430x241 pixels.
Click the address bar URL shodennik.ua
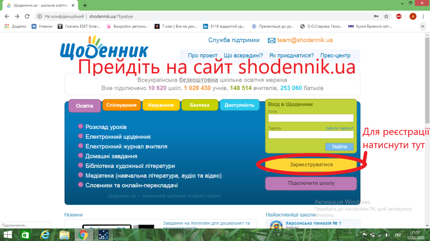[111, 16]
